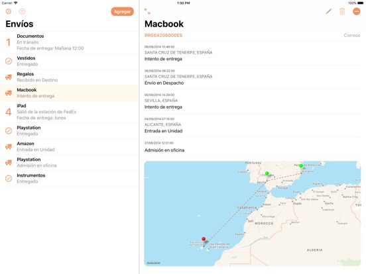366x274 pixels.
Task: Click the truck icon beside Macbook
Action: tap(9, 93)
